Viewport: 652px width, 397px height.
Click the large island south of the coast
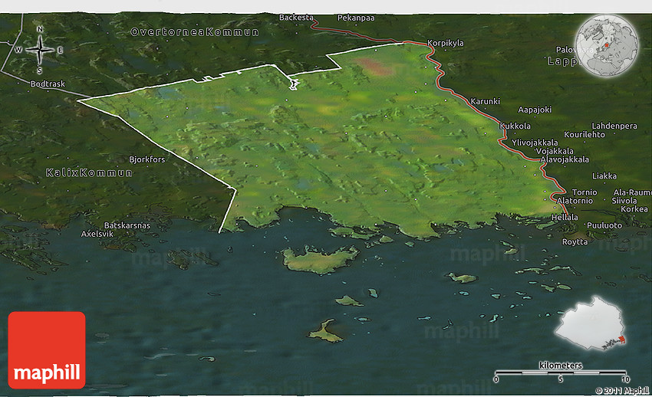tap(320, 260)
